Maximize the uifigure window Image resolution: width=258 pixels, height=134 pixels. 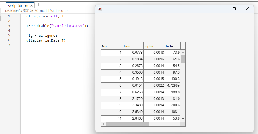[x=234, y=9]
